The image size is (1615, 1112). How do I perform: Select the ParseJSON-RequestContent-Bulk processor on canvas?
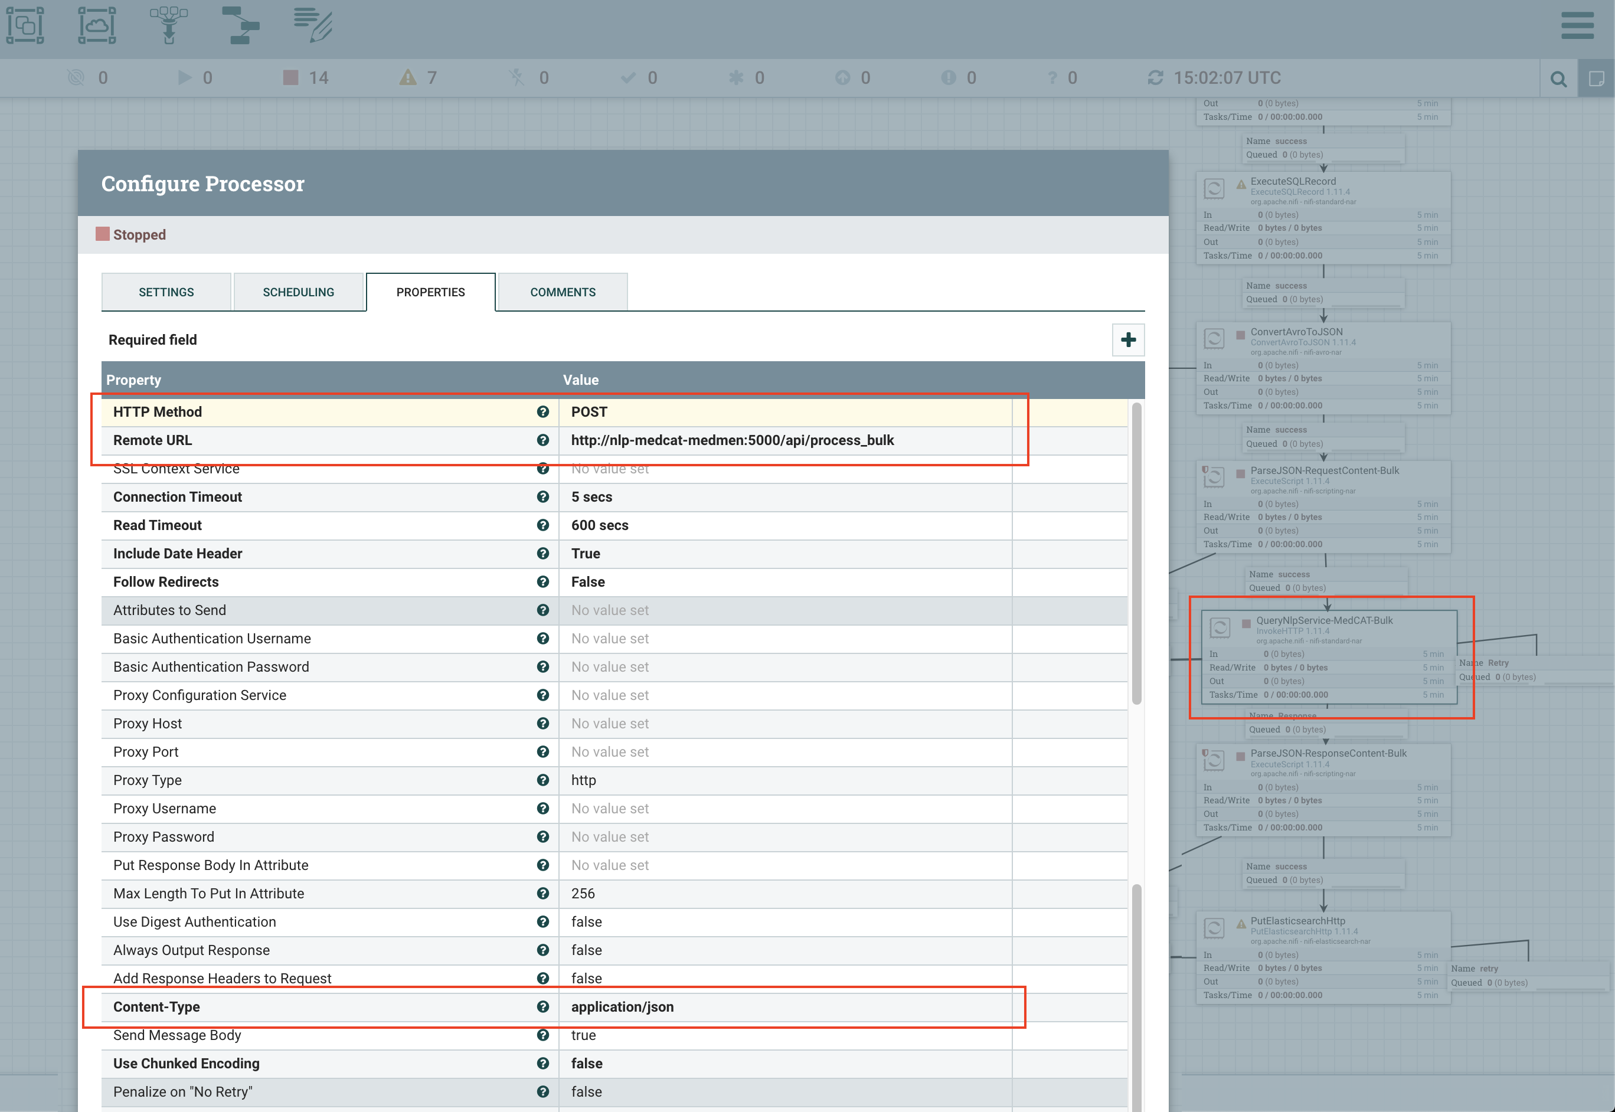(x=1323, y=507)
